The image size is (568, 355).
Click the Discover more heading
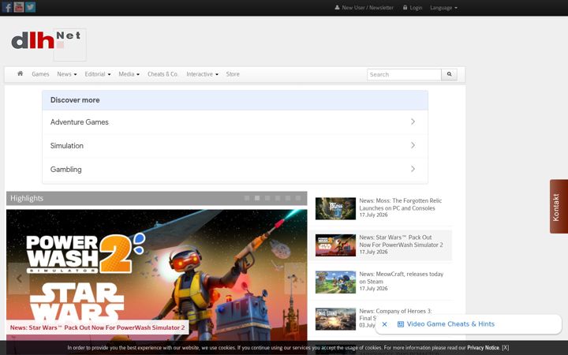[75, 100]
